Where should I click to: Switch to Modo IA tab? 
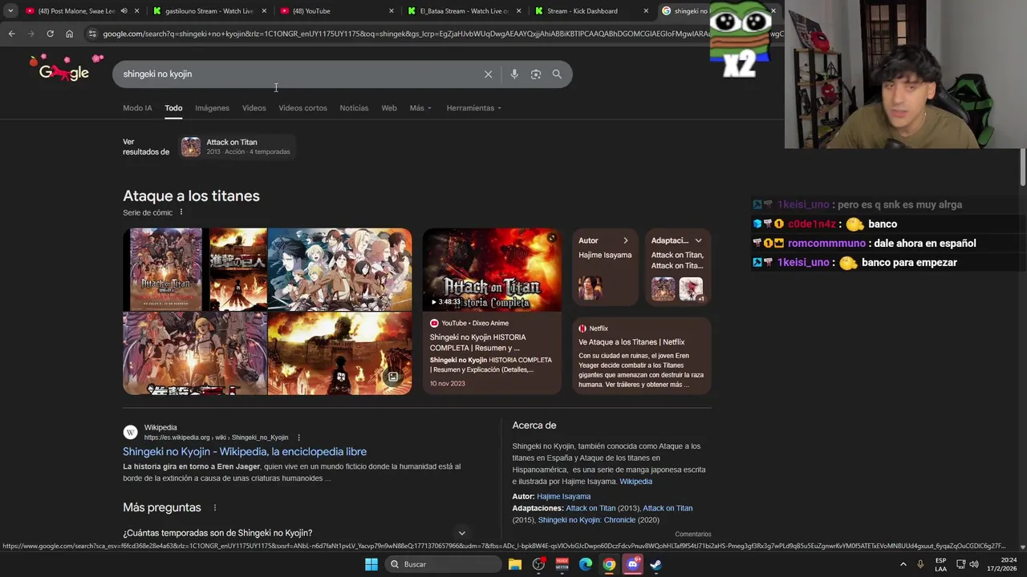(137, 108)
